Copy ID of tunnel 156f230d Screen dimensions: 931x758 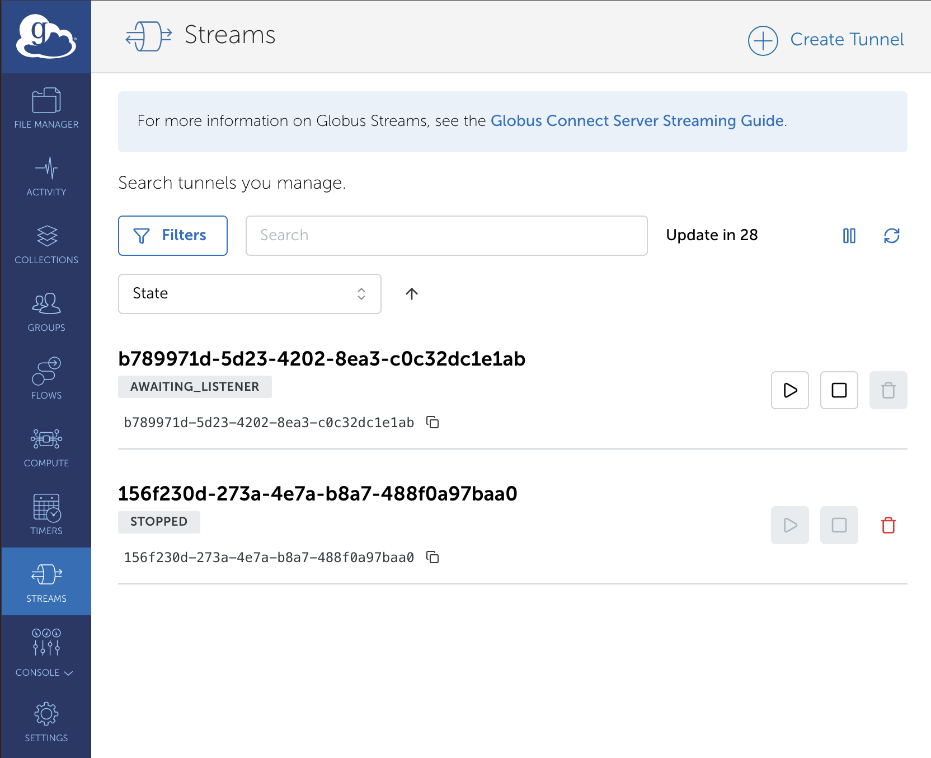point(432,557)
